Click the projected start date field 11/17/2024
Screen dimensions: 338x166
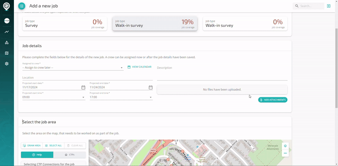coord(51,87)
